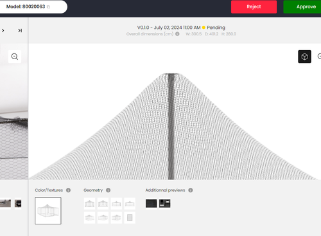
Task: Show info about Color/Textures
Action: click(x=68, y=190)
